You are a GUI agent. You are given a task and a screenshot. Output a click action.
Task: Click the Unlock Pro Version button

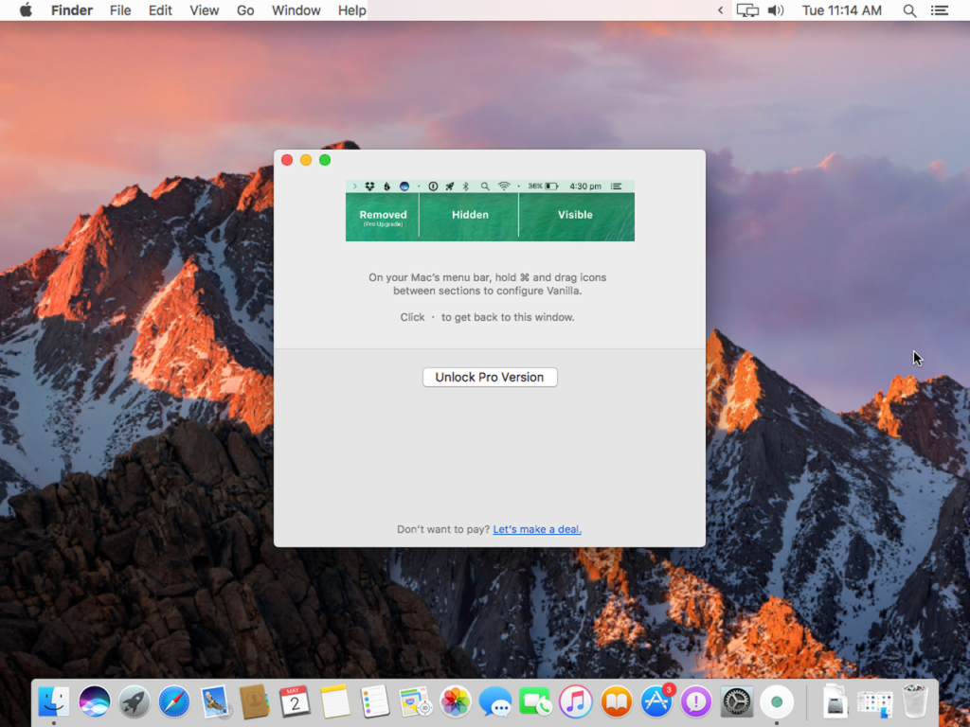489,377
